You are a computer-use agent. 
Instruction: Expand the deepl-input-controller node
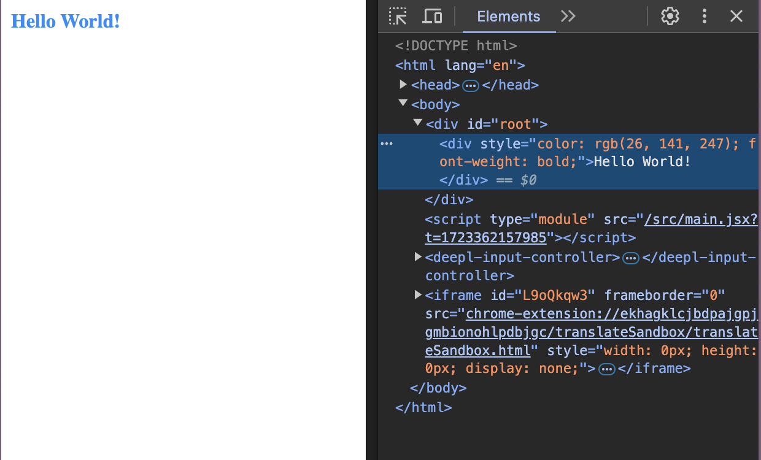click(418, 256)
